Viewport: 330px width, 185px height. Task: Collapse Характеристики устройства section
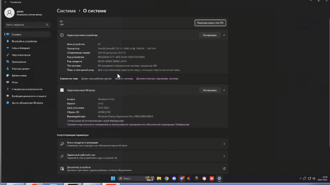224,35
